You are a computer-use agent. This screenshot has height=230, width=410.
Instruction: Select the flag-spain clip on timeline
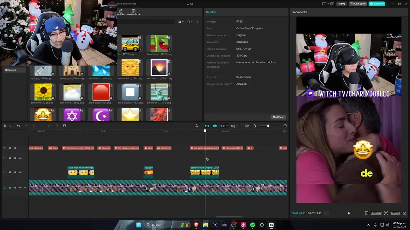pyautogui.click(x=148, y=172)
